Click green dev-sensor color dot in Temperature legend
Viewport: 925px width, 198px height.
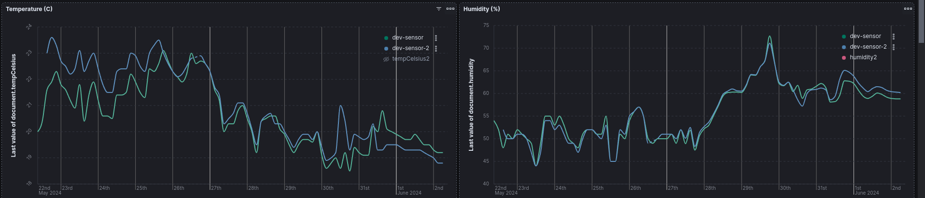point(386,38)
